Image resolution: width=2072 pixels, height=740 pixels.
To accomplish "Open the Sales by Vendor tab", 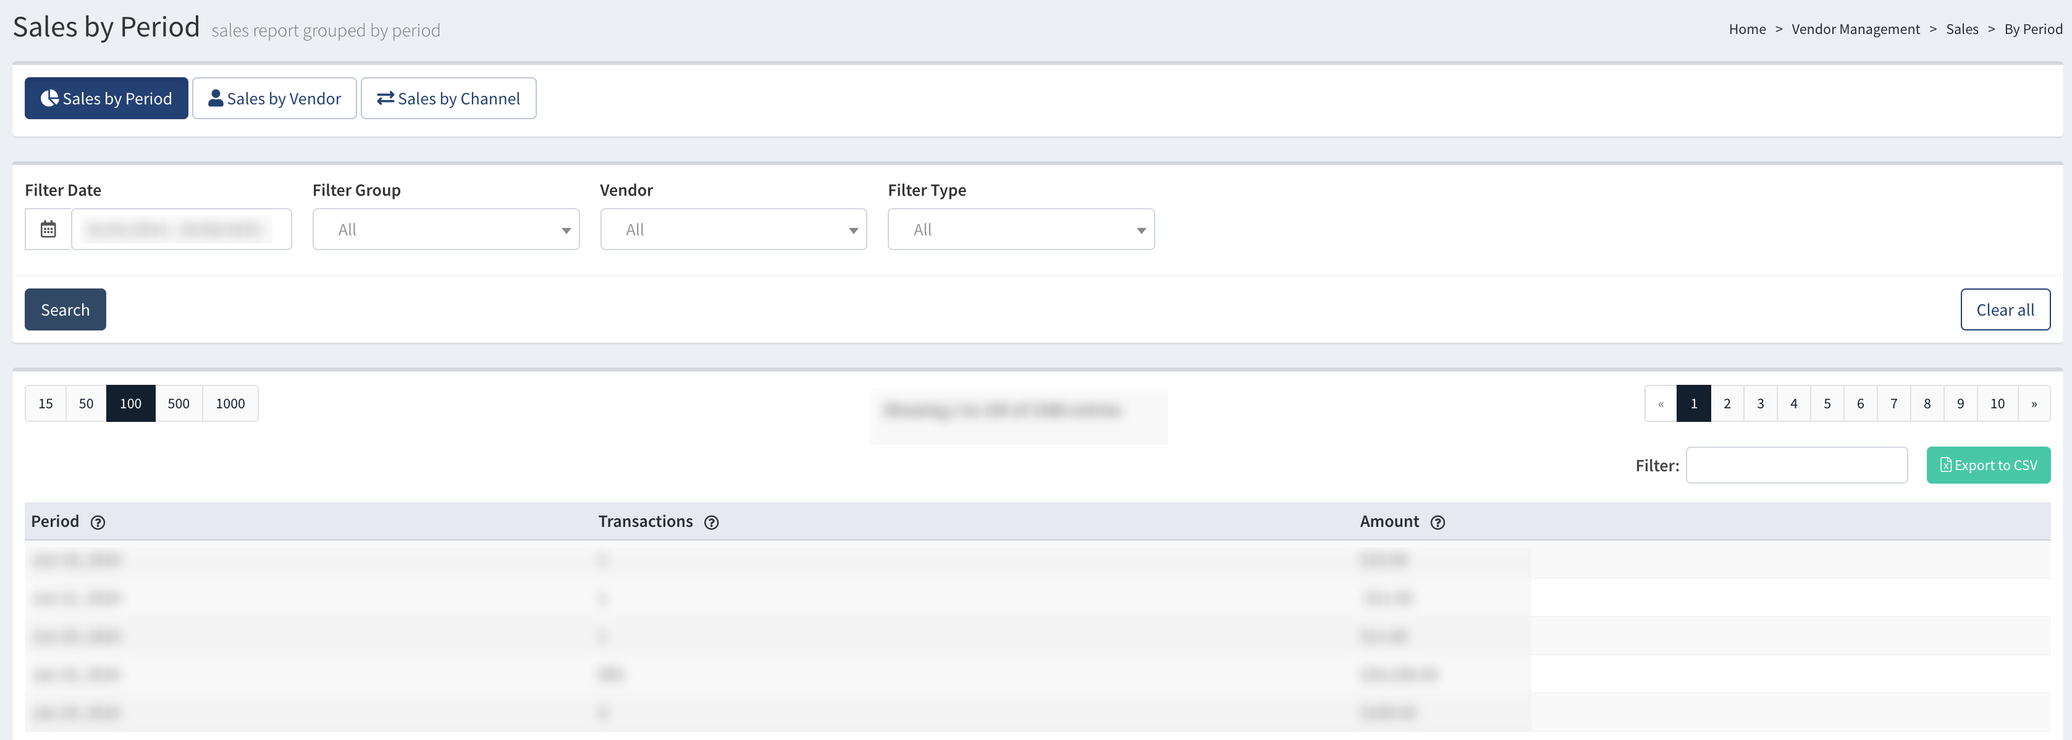I will (x=274, y=98).
